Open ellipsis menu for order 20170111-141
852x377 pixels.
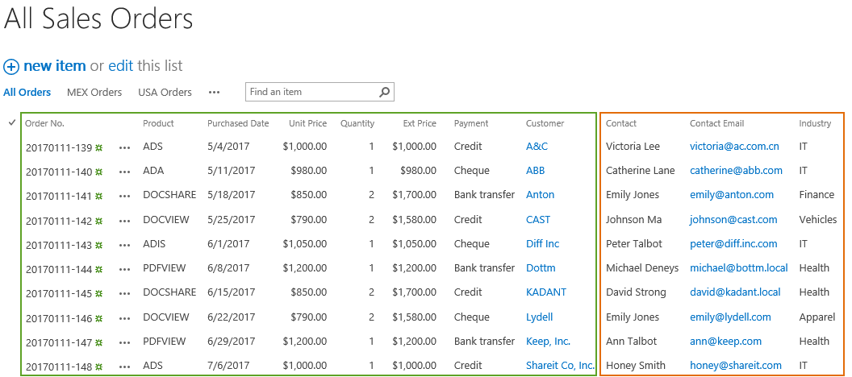(x=124, y=197)
